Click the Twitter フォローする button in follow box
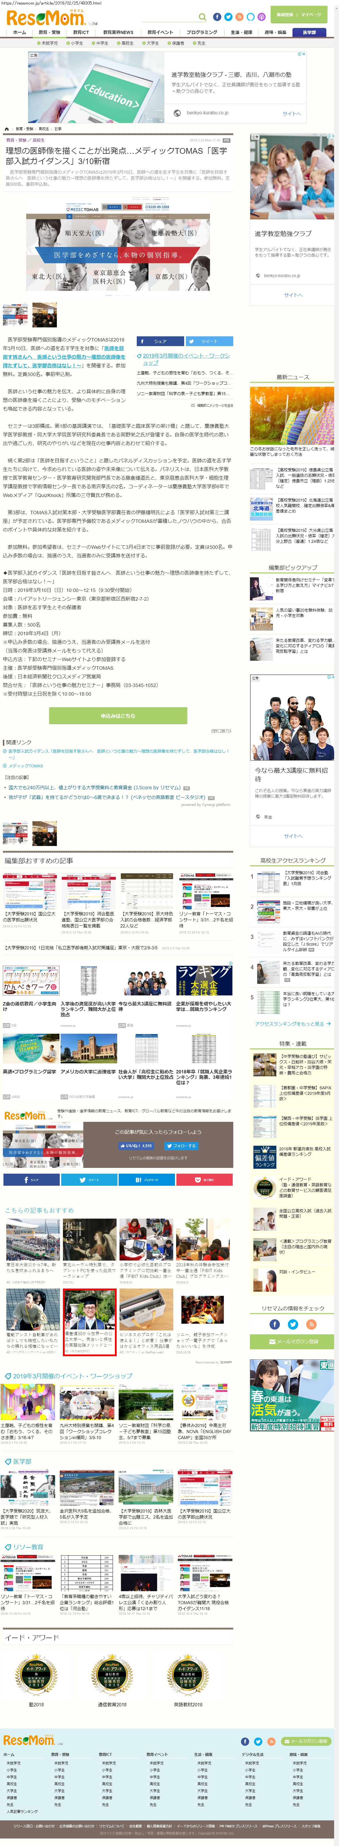The height and width of the screenshot is (1846, 339). [182, 1146]
